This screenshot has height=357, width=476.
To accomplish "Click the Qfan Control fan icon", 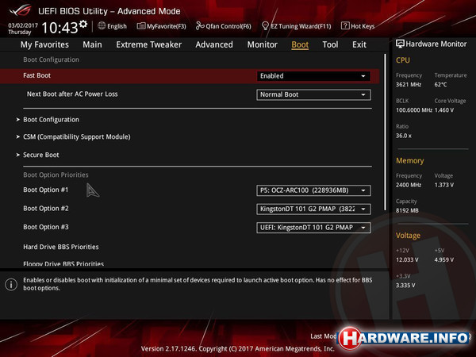I will pyautogui.click(x=200, y=26).
